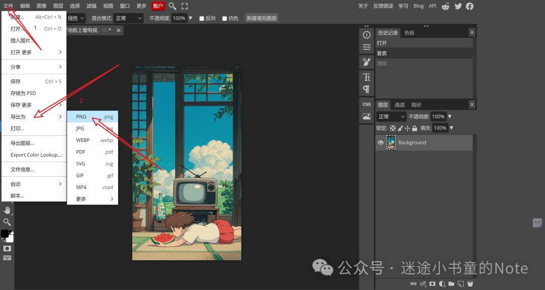The width and height of the screenshot is (545, 290).
Task: Open the options bar opacity arrow
Action: pos(190,18)
